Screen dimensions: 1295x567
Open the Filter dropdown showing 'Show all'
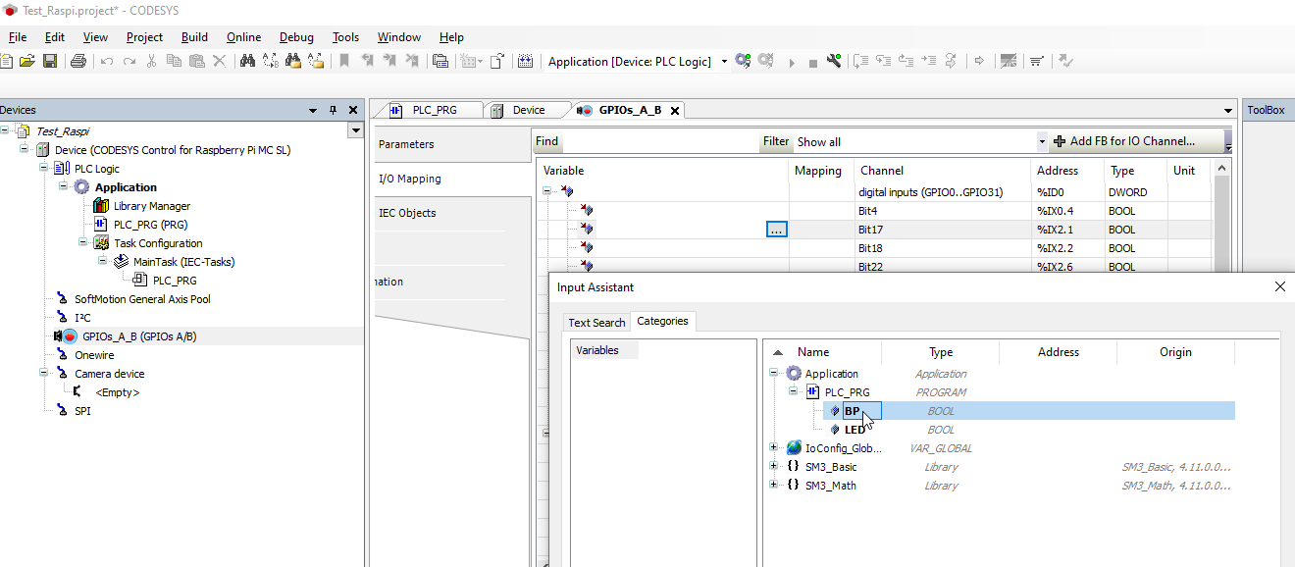pos(1042,141)
